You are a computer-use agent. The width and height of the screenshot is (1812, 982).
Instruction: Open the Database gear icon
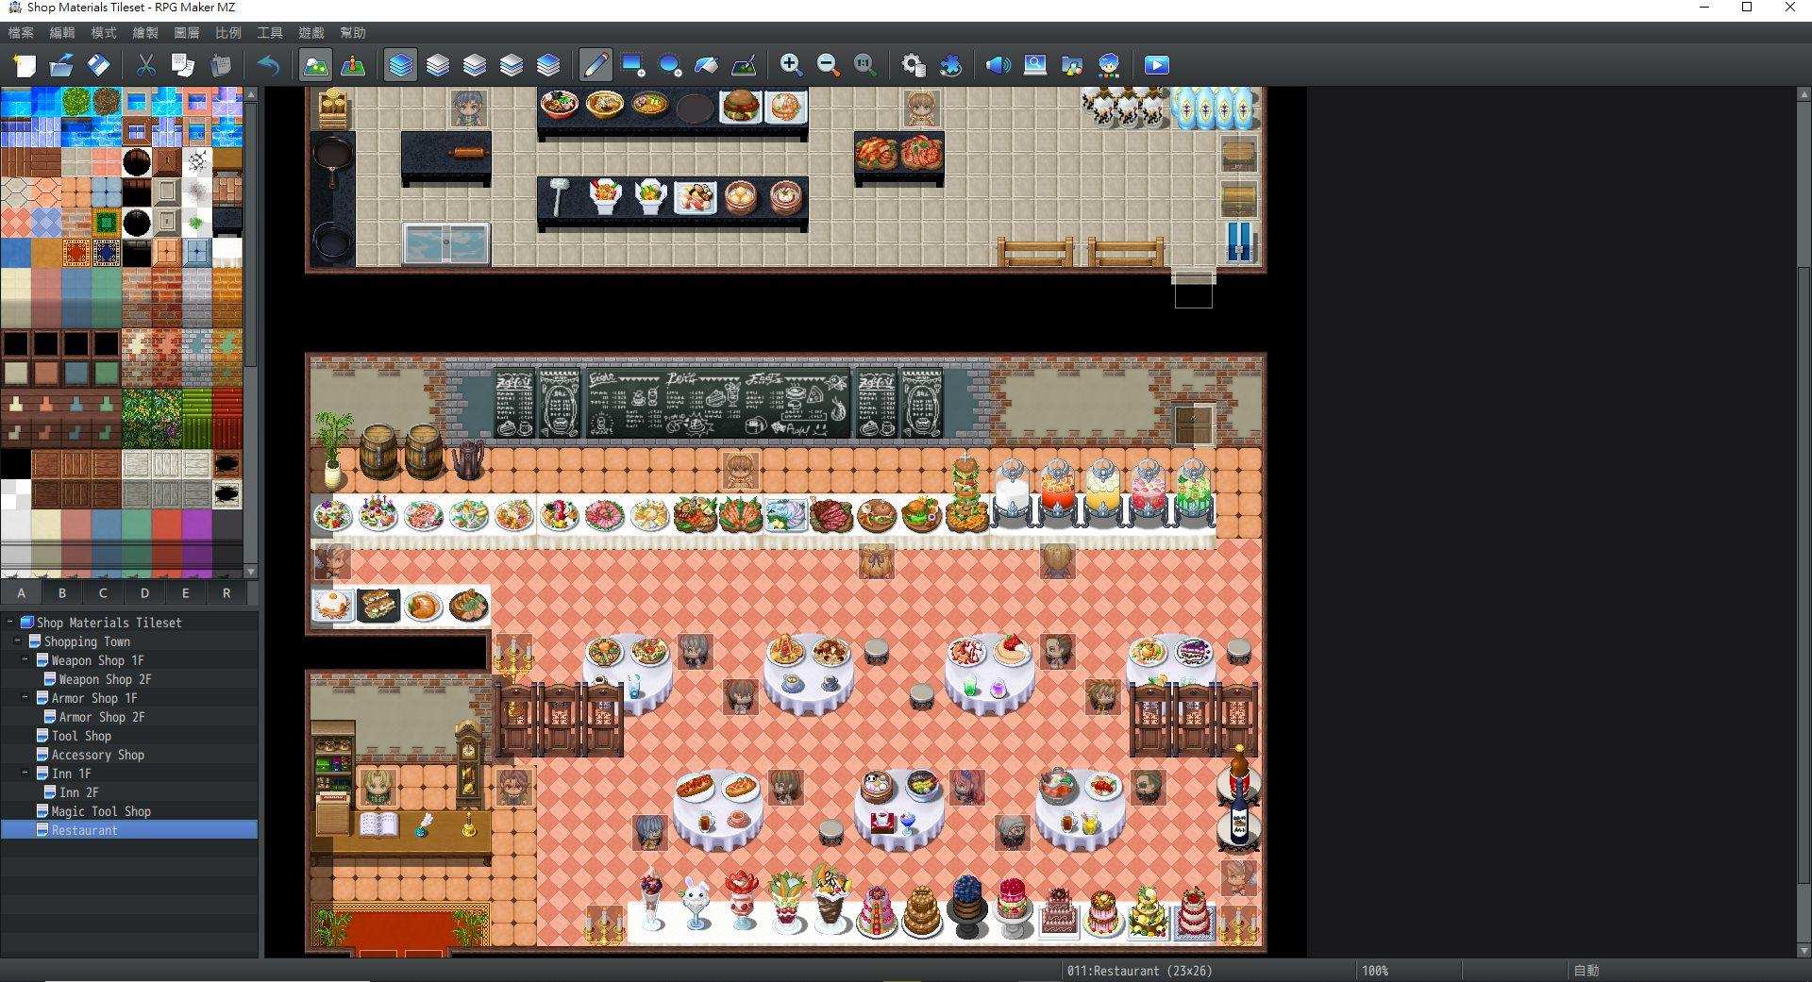pos(913,65)
